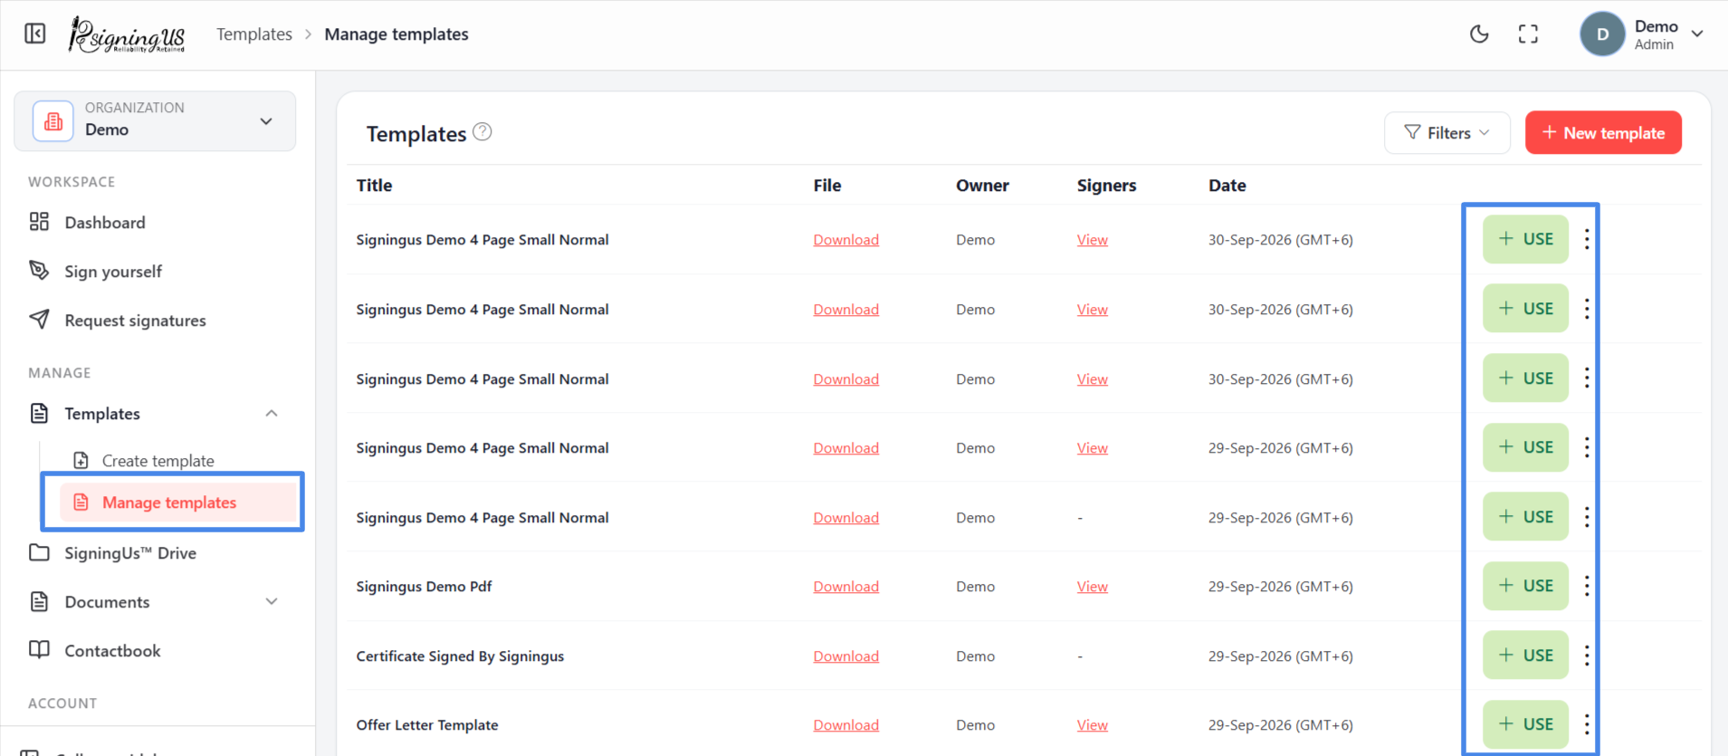
Task: Select Manage templates in sidebar
Action: [x=178, y=502]
